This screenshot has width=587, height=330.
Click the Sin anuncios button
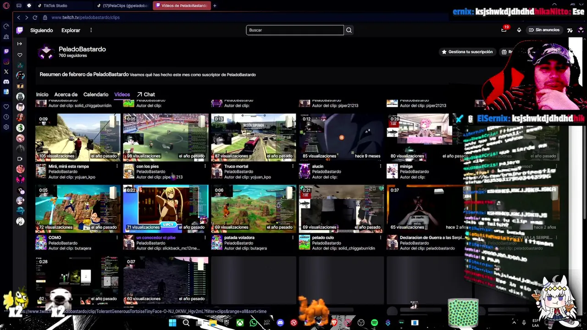(544, 30)
